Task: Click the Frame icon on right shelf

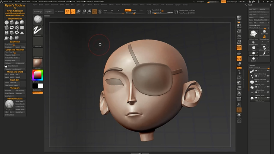Action: coord(239,77)
